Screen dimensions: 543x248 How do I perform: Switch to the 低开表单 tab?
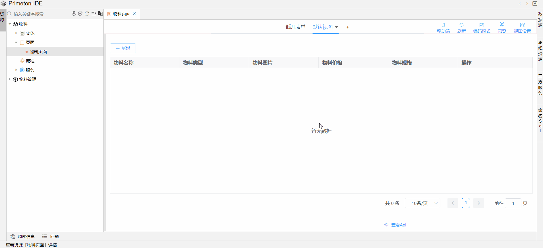click(295, 27)
